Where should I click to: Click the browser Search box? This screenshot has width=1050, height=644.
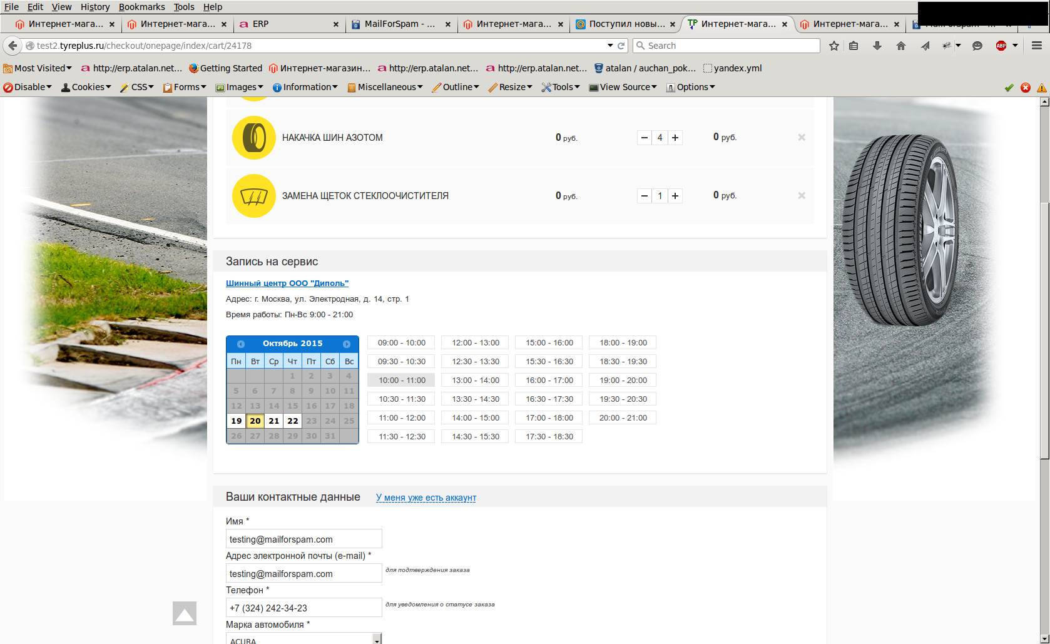pos(726,46)
